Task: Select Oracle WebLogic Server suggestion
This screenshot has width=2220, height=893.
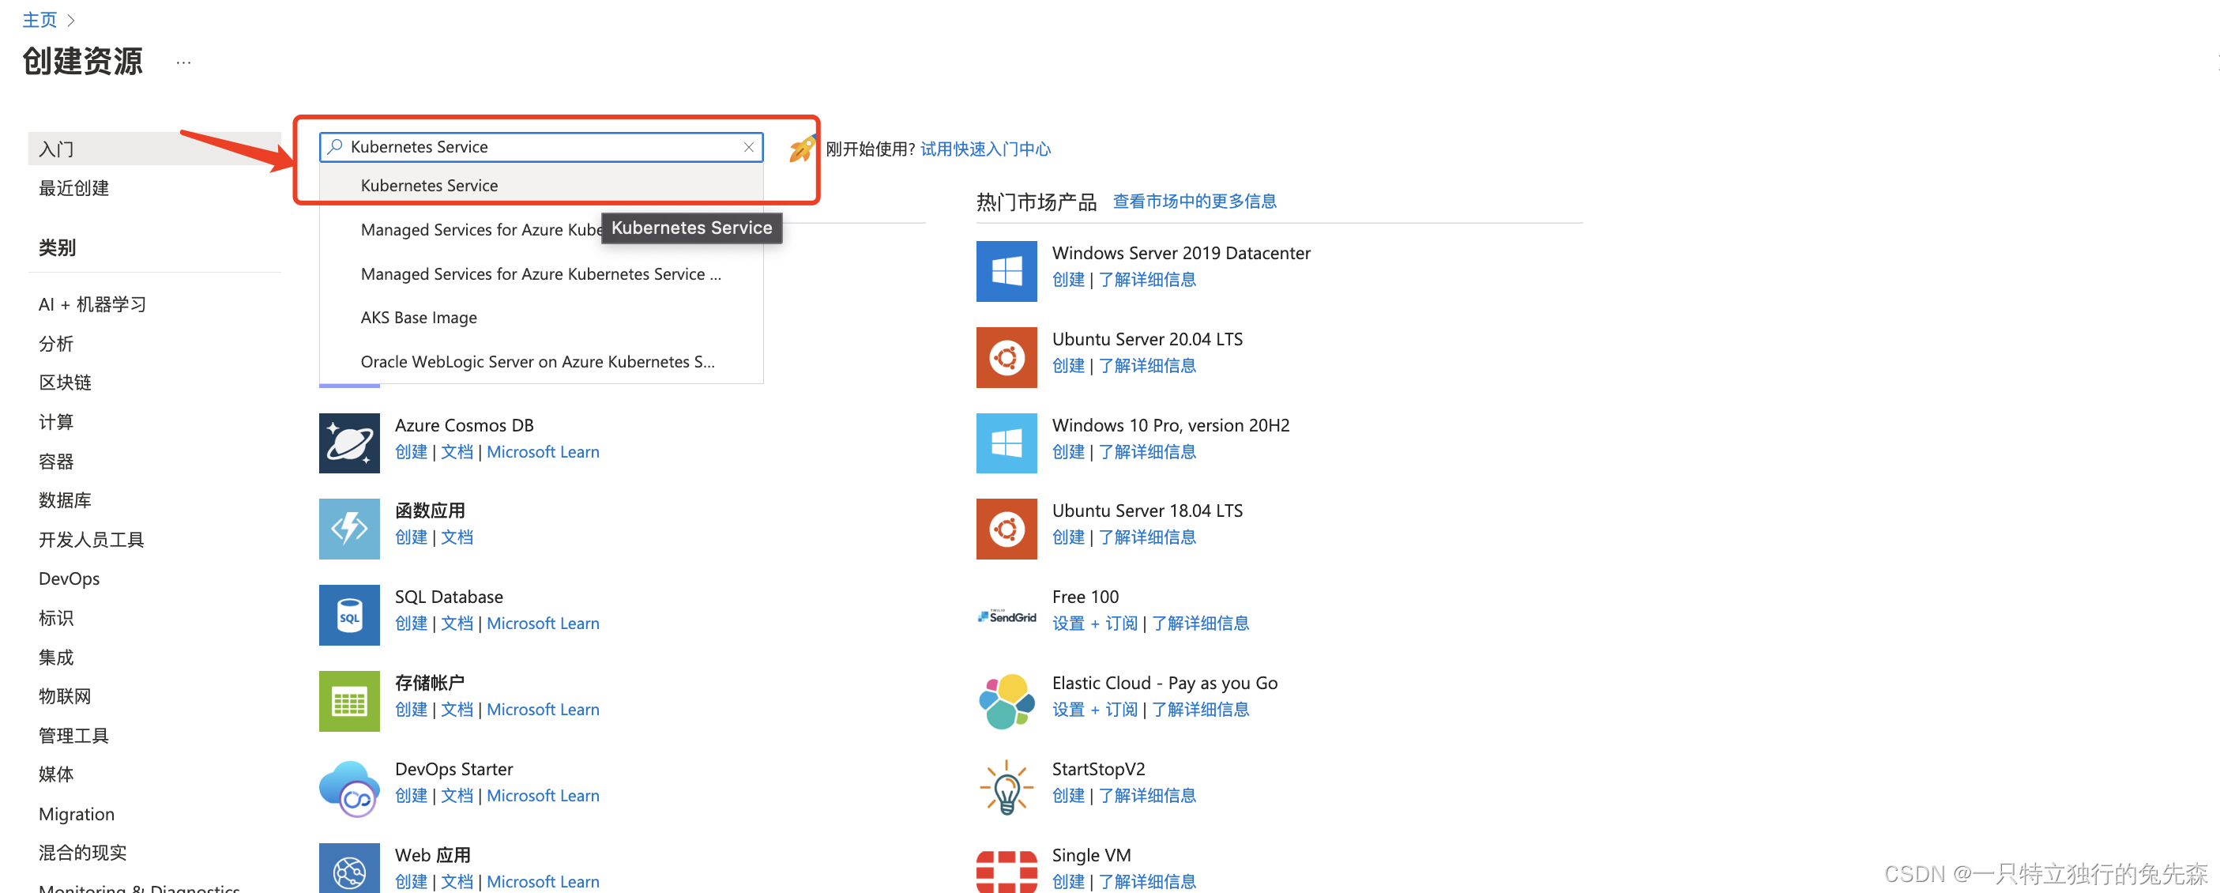Action: click(x=541, y=362)
